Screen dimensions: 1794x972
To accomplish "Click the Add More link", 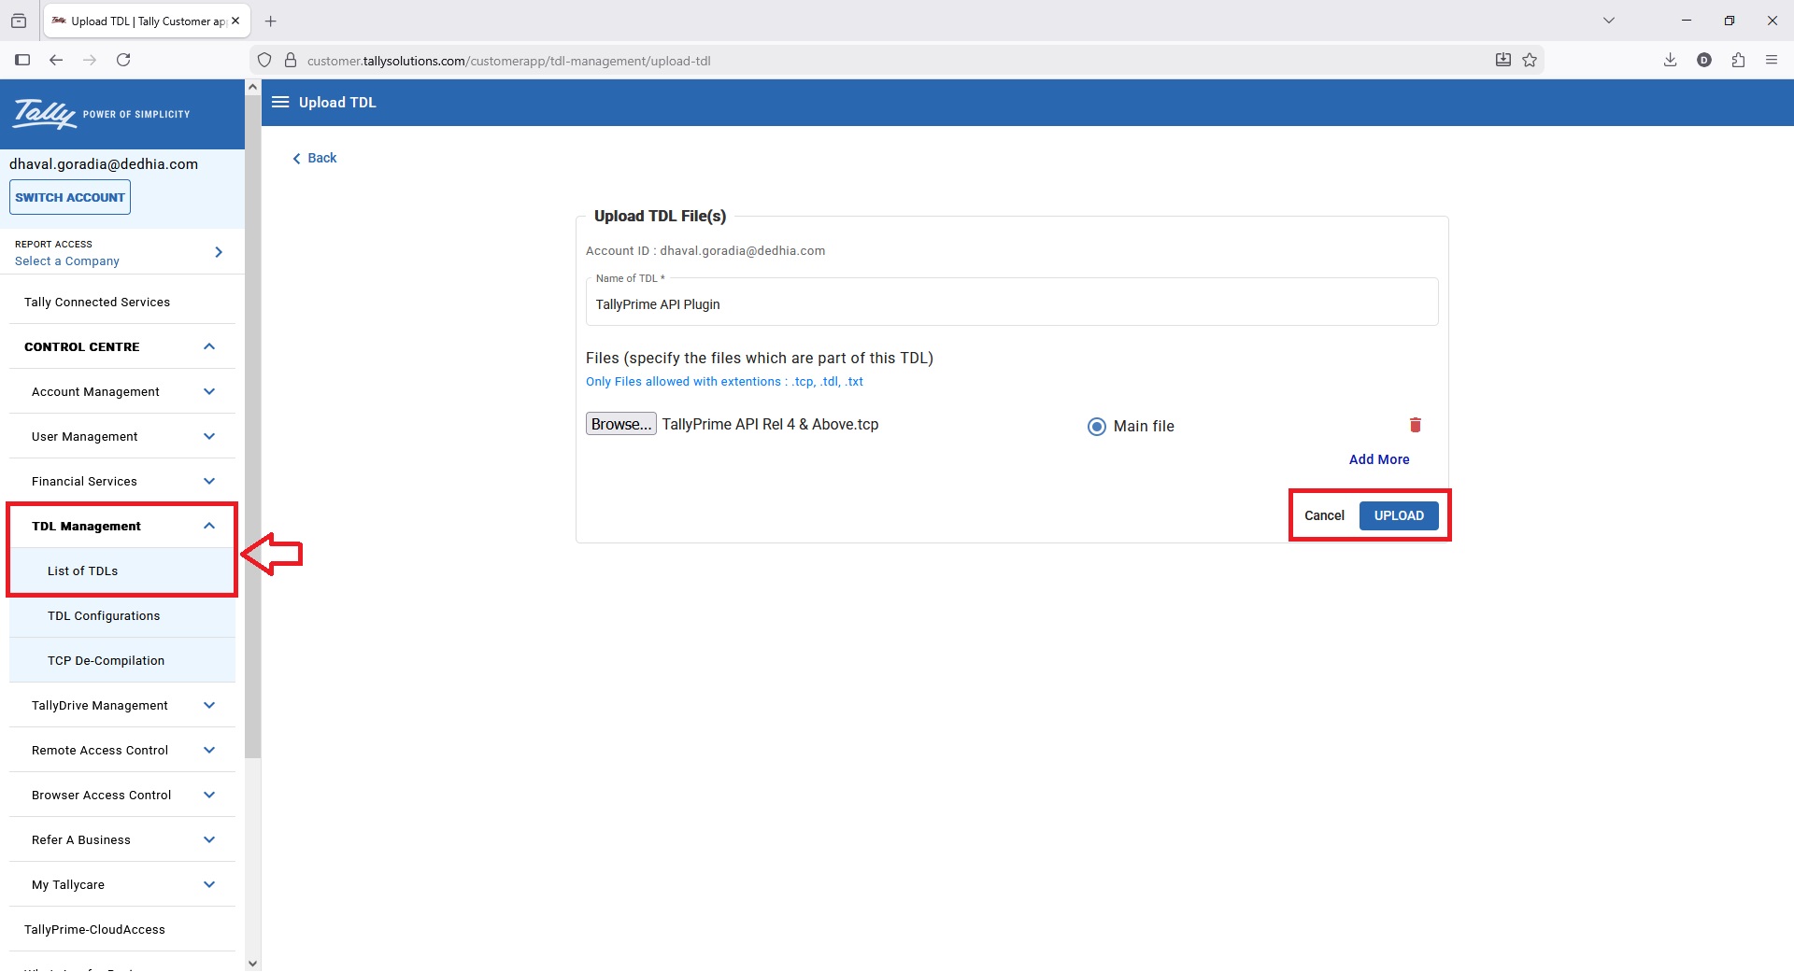I will (x=1379, y=459).
